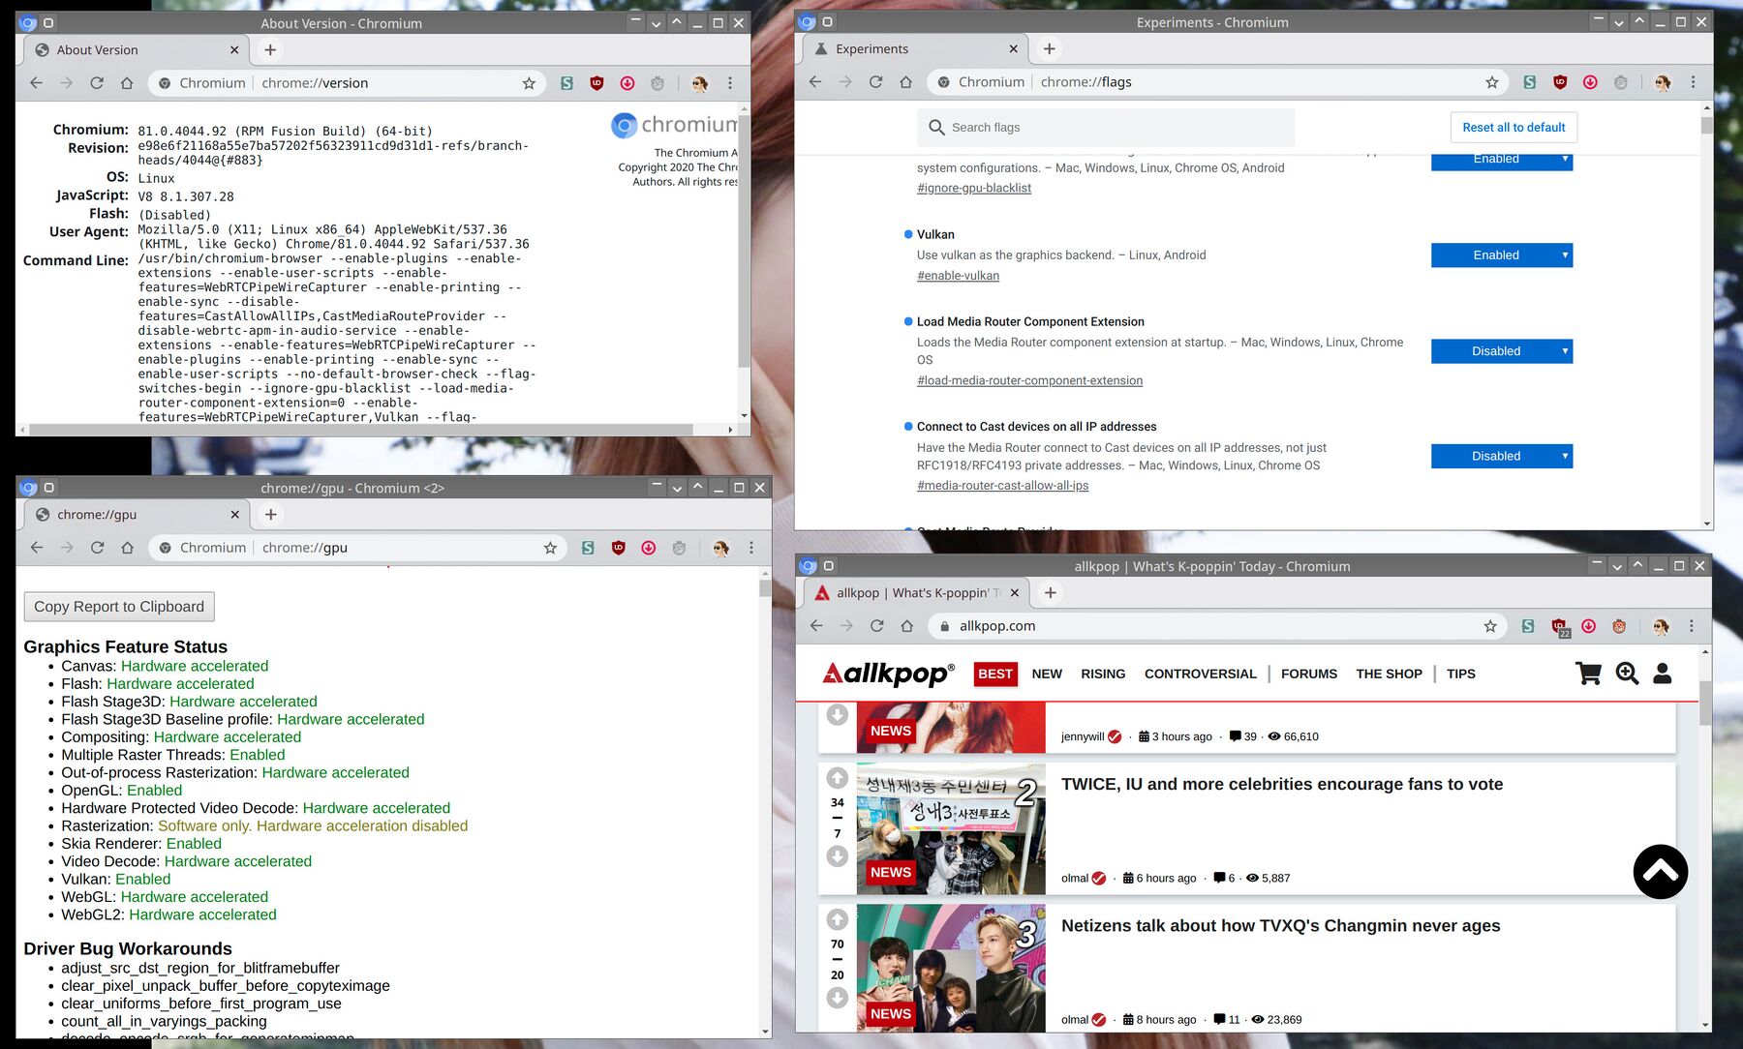The width and height of the screenshot is (1743, 1049).
Task: Click the chrome://version address bar
Action: [346, 83]
